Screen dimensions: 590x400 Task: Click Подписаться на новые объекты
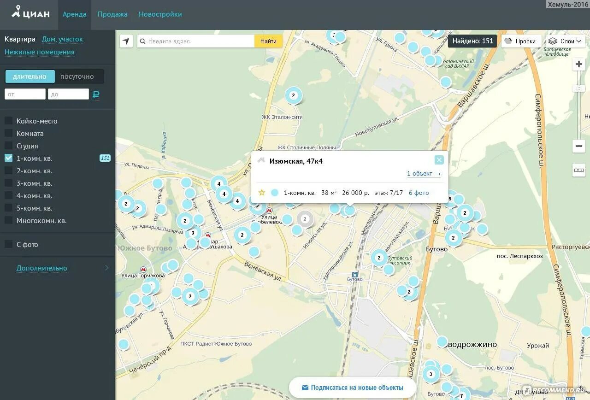[x=352, y=388]
